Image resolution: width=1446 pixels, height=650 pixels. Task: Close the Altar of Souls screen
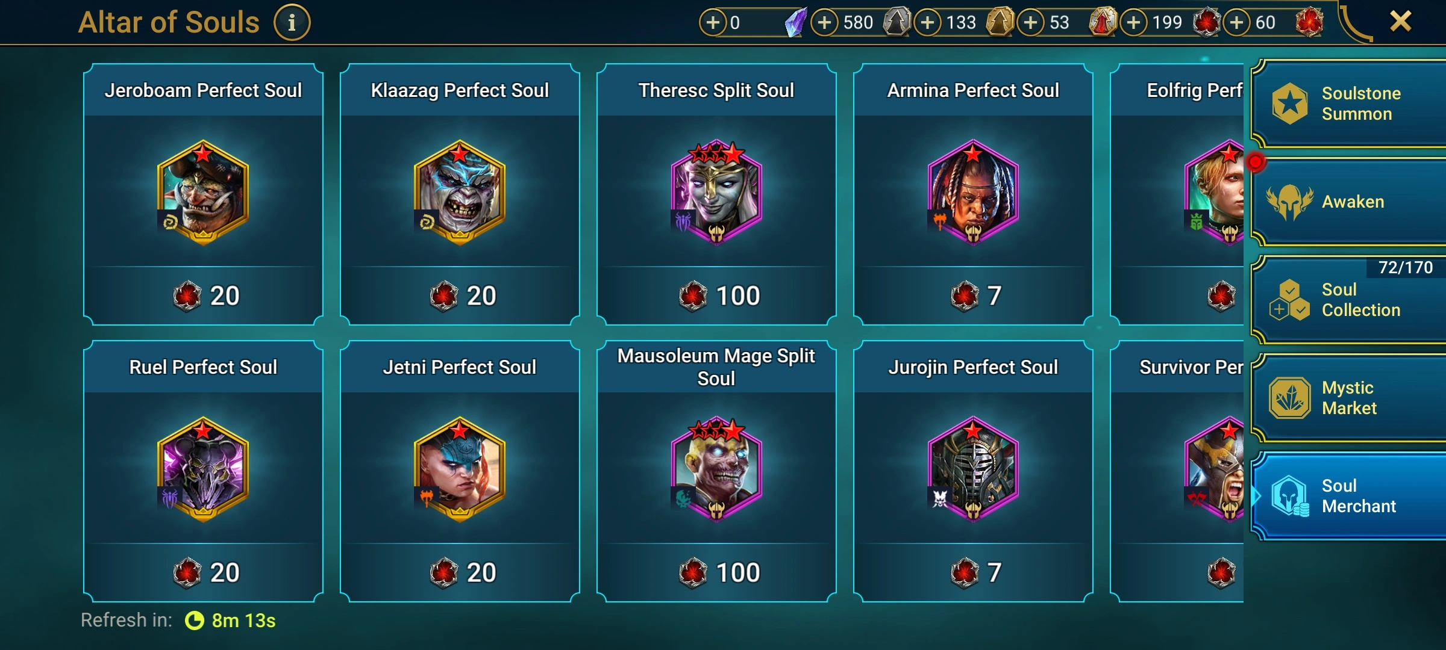click(x=1401, y=22)
